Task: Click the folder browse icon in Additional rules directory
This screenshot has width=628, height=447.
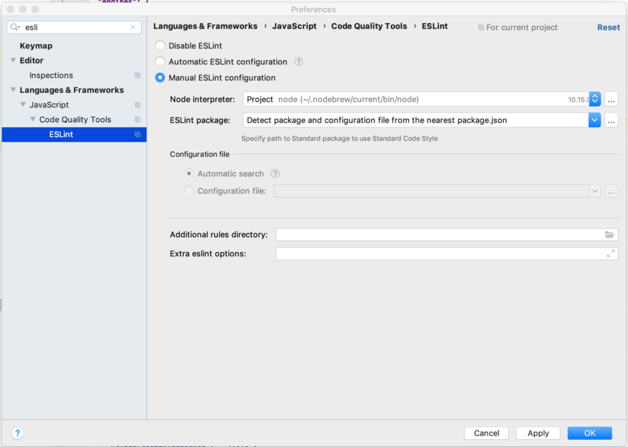Action: pos(610,235)
